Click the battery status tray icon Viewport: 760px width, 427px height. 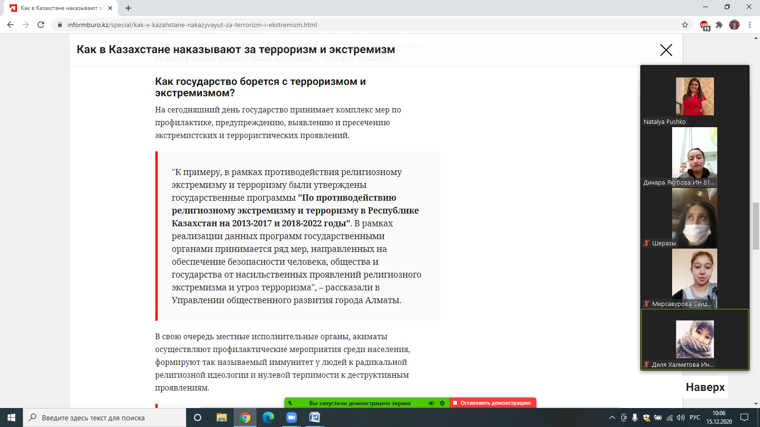point(658,418)
